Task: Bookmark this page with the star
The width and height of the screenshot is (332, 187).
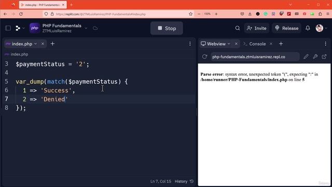Action: pyautogui.click(x=190, y=14)
